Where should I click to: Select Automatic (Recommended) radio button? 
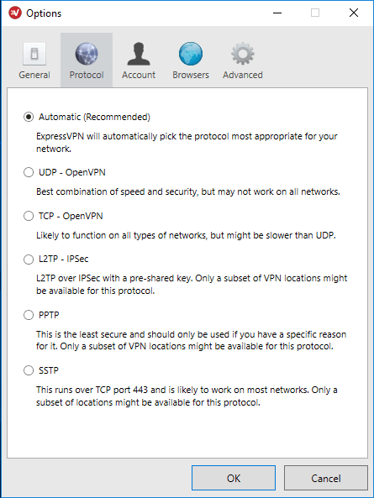click(29, 117)
